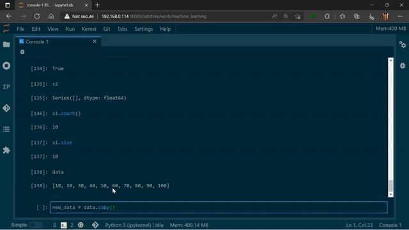
Task: Open the tab actions menu icon
Action: 8,5
